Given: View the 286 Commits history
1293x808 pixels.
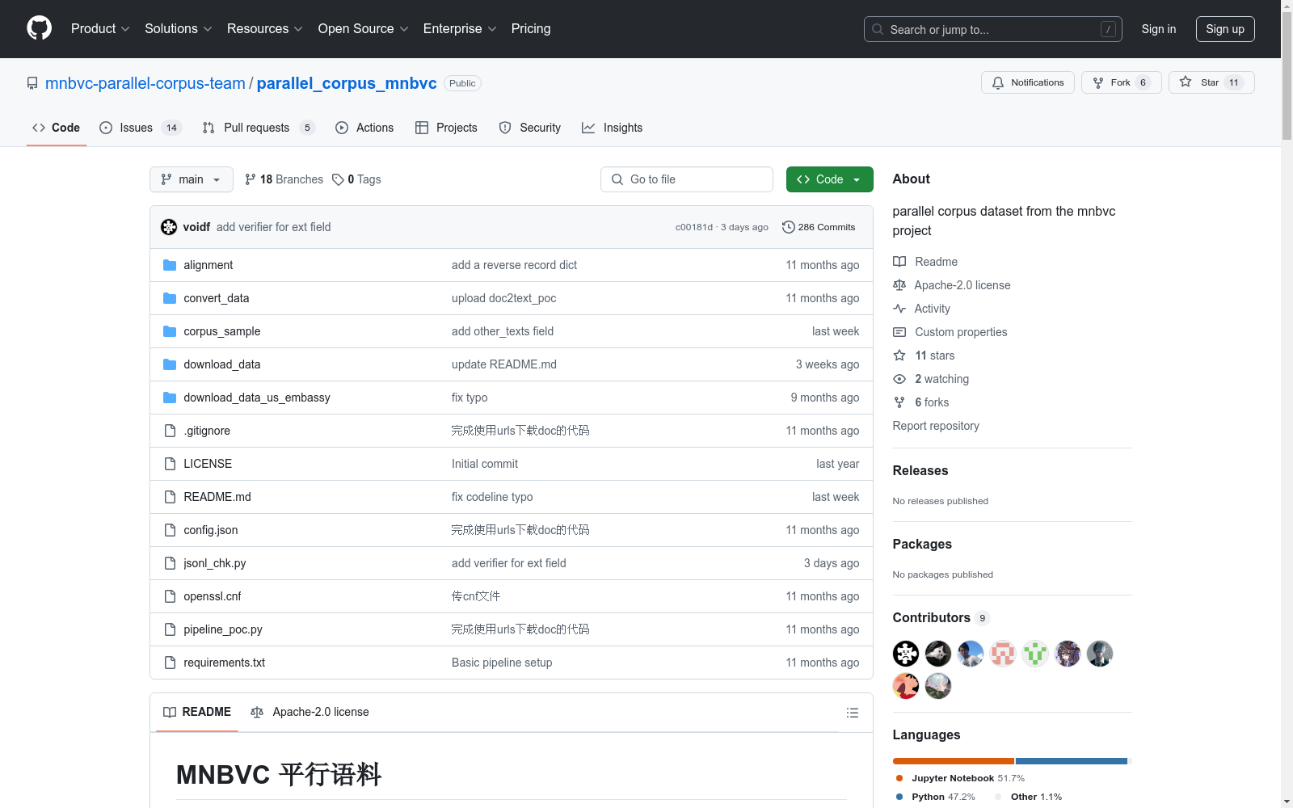Looking at the screenshot, I should 819,227.
